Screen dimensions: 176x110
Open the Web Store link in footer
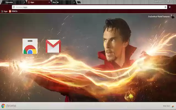click(169, 106)
